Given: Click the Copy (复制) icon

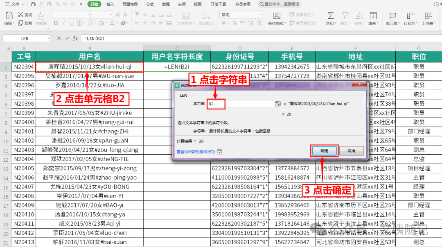Looking at the screenshot, I should pos(20,23).
